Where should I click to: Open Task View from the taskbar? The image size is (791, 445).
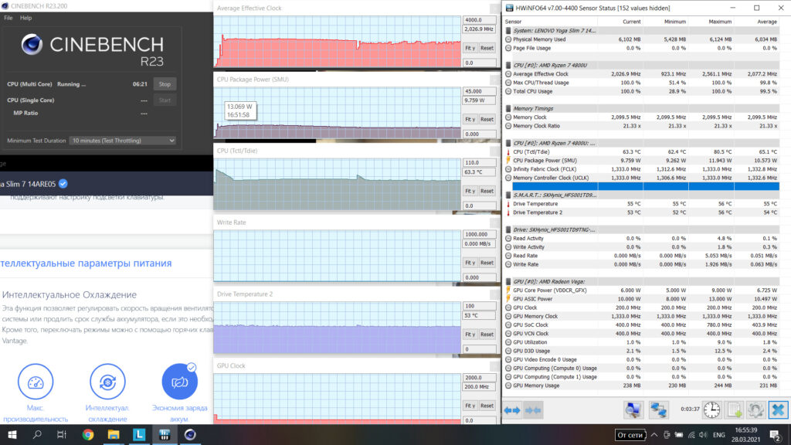point(62,434)
